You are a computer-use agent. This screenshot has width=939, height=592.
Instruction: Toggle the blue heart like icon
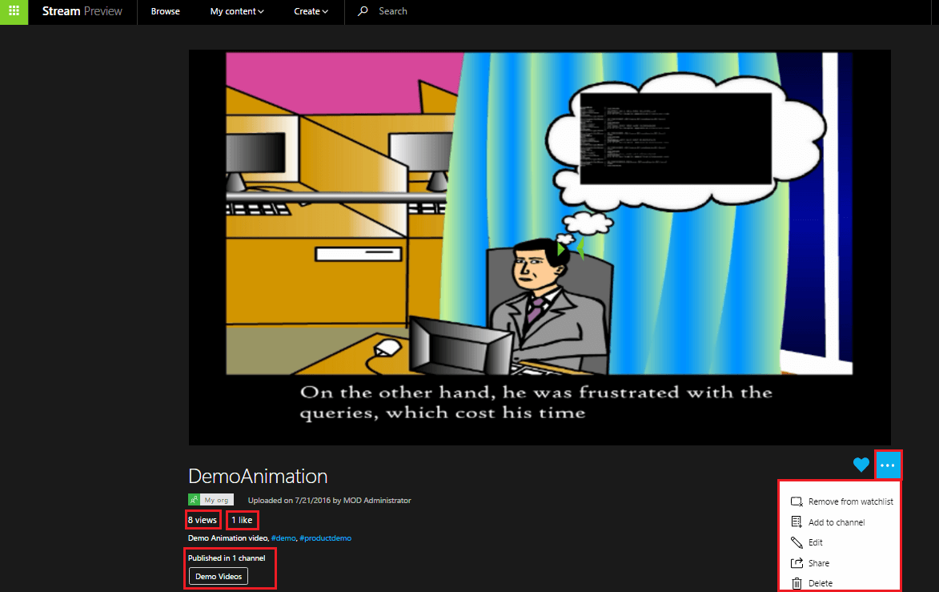861,465
